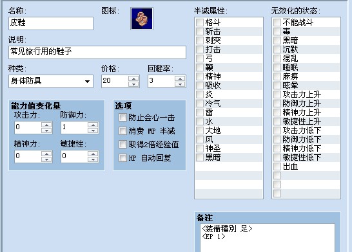Click the 备注 notes text area

(268, 237)
